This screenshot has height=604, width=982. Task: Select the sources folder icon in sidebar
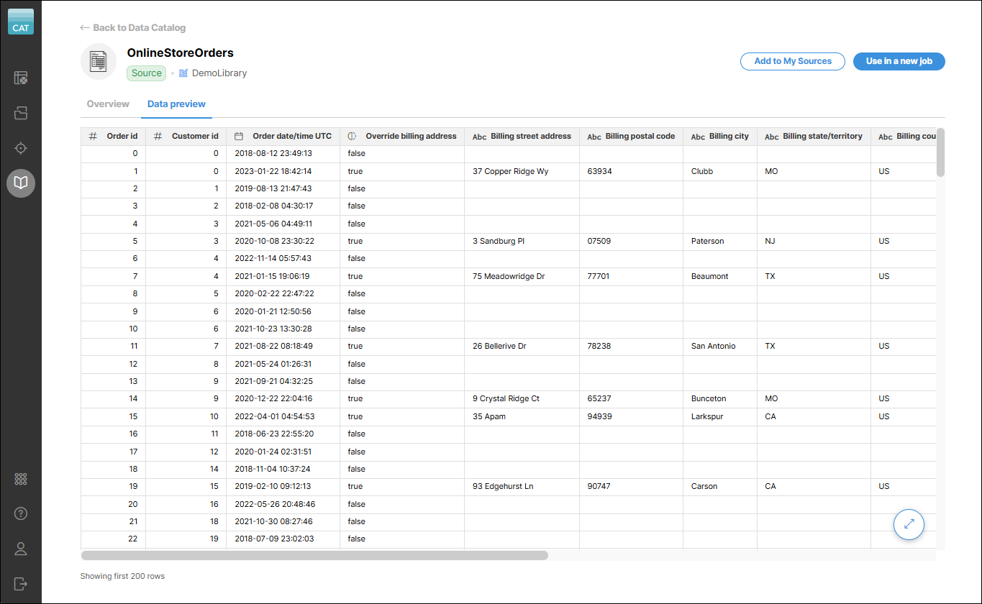(20, 112)
